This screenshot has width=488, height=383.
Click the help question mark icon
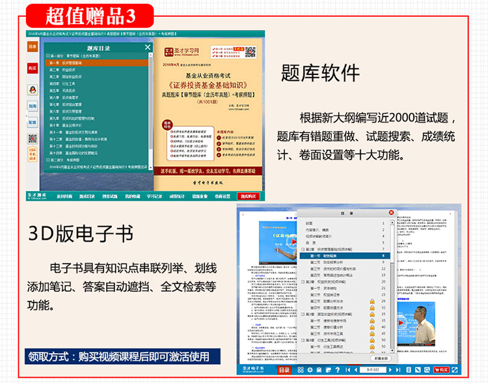click(x=337, y=370)
